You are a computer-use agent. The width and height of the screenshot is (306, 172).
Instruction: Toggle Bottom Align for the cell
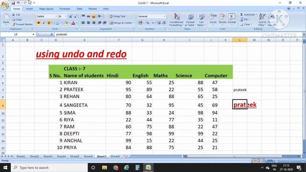94,16
